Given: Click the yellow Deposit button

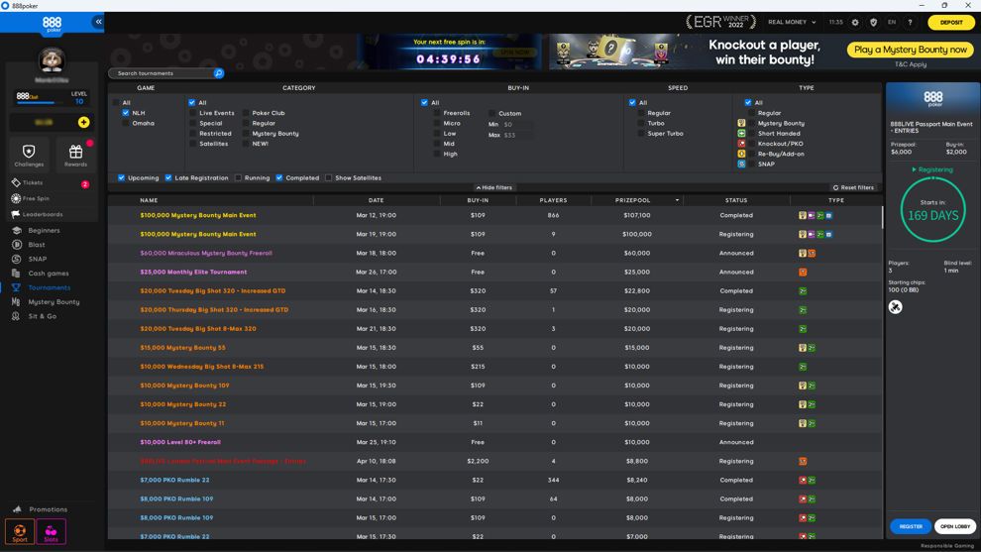Looking at the screenshot, I should (951, 23).
